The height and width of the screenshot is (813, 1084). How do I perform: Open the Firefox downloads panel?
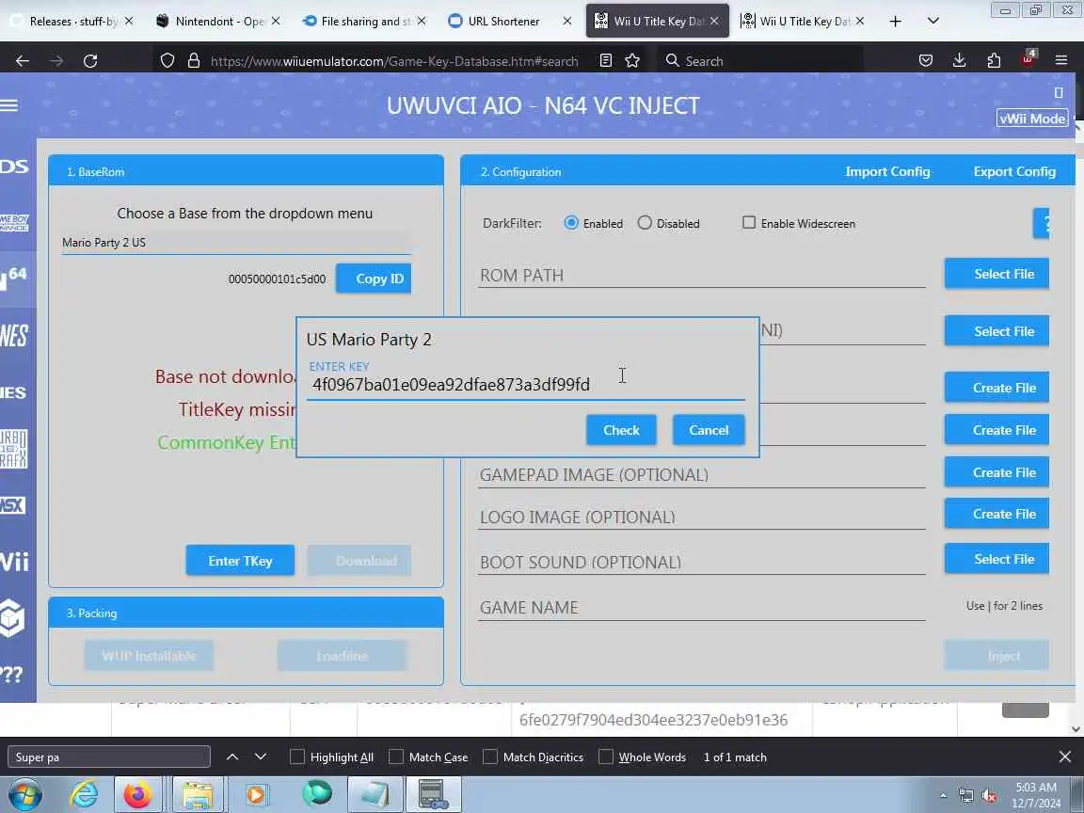[959, 61]
